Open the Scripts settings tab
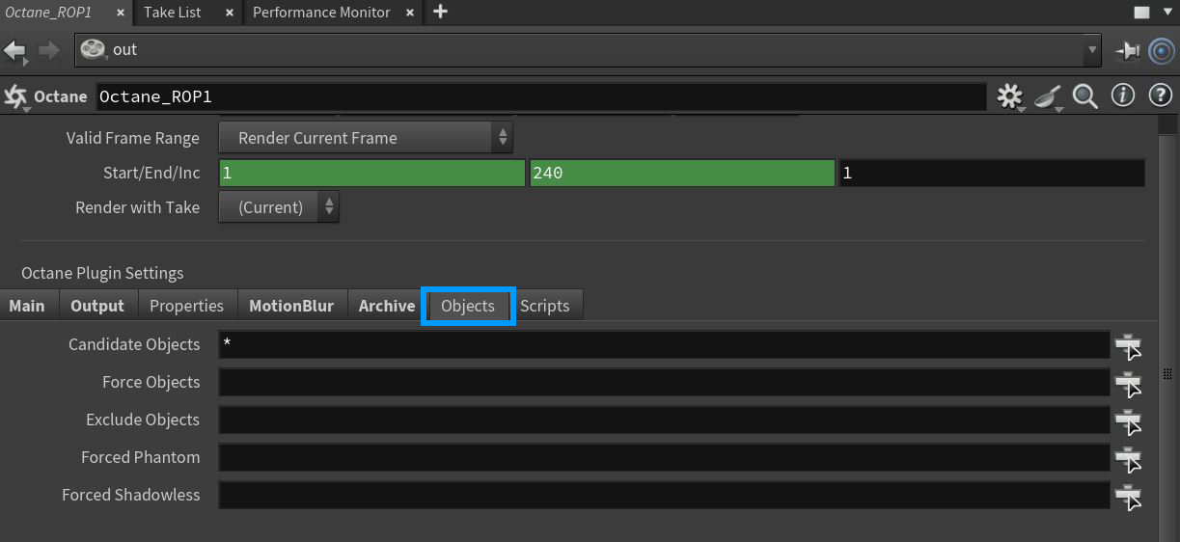Screen dimensions: 1180x542 (x=545, y=306)
